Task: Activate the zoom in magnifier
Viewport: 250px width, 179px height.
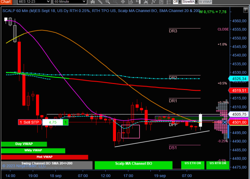Action: click(x=108, y=2)
